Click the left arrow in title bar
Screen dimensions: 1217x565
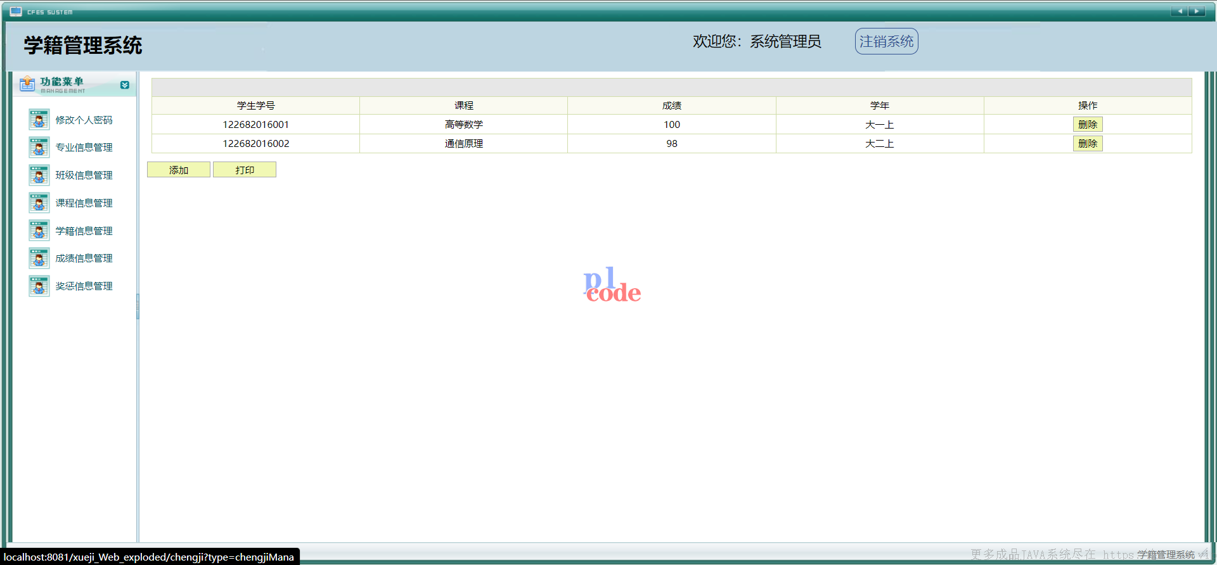1180,11
